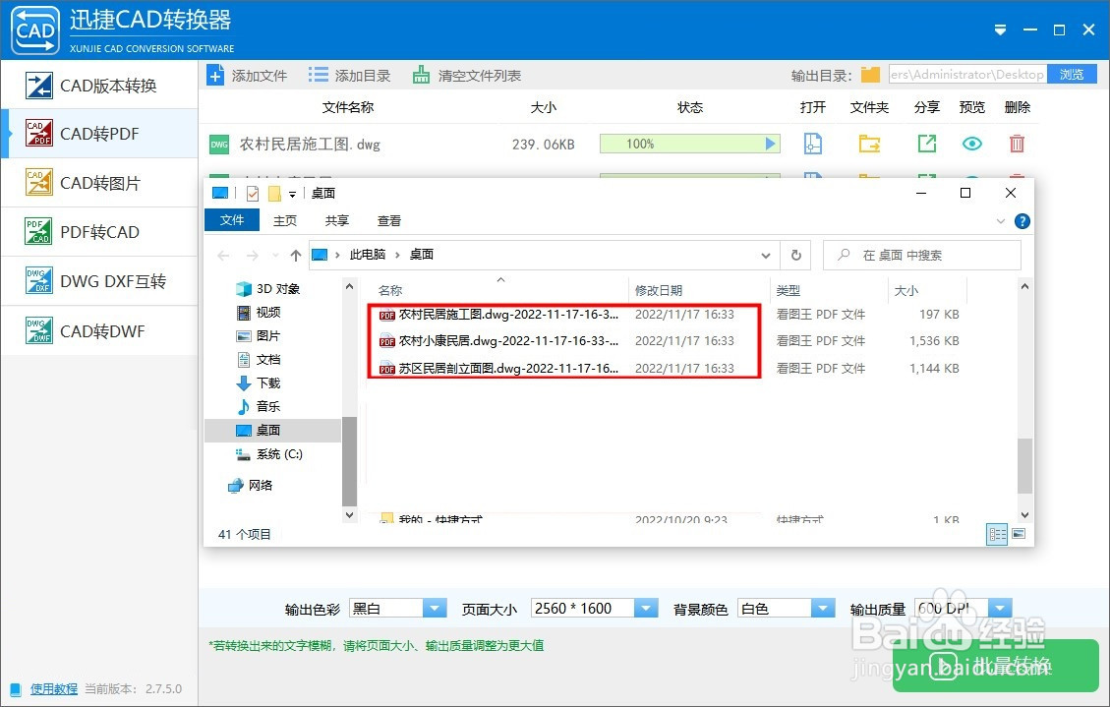Click Explorer's forward arrow
Screen dimensions: 1110x707
pyautogui.click(x=252, y=255)
